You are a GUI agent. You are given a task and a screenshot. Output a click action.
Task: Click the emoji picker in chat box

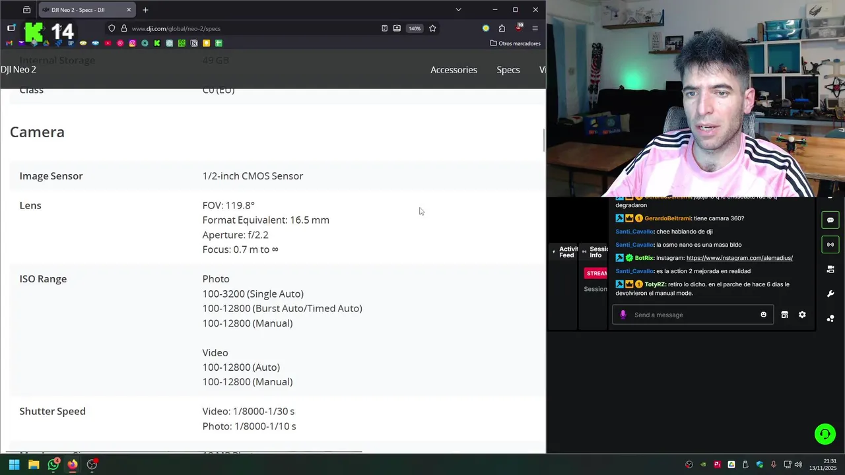coord(764,315)
